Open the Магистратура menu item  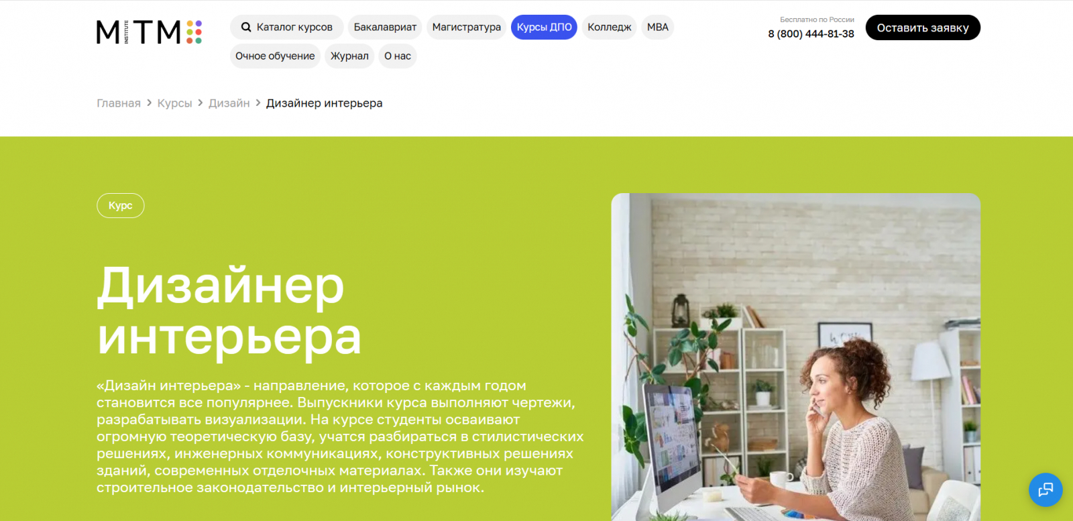click(466, 27)
